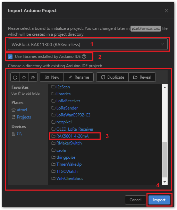Select the TimerWakeUp folder
The height and width of the screenshot is (210, 177).
point(69,164)
